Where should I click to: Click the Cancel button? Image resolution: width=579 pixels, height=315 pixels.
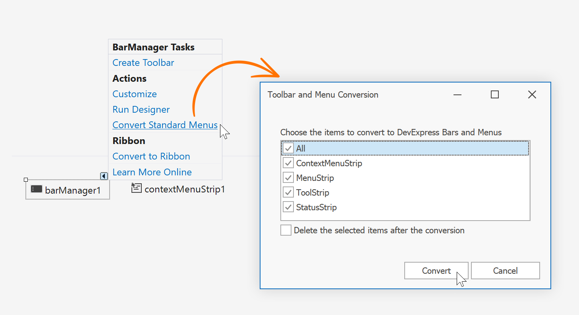click(506, 271)
